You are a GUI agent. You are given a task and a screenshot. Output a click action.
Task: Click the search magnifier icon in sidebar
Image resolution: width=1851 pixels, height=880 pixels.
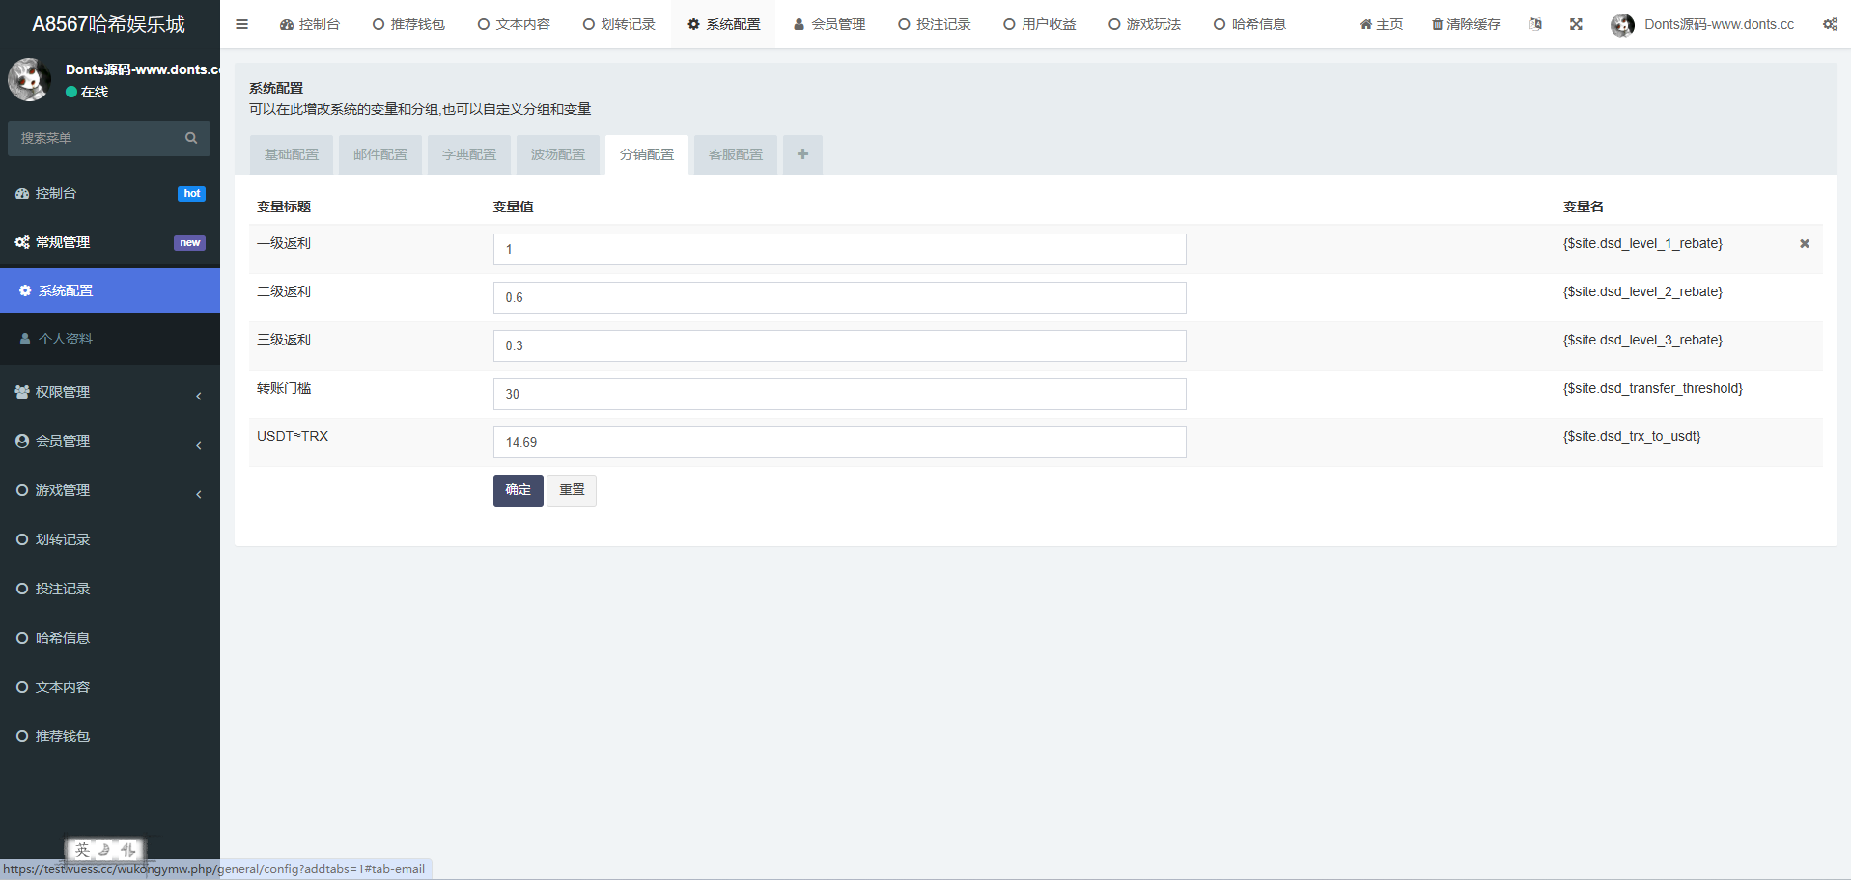(x=191, y=138)
